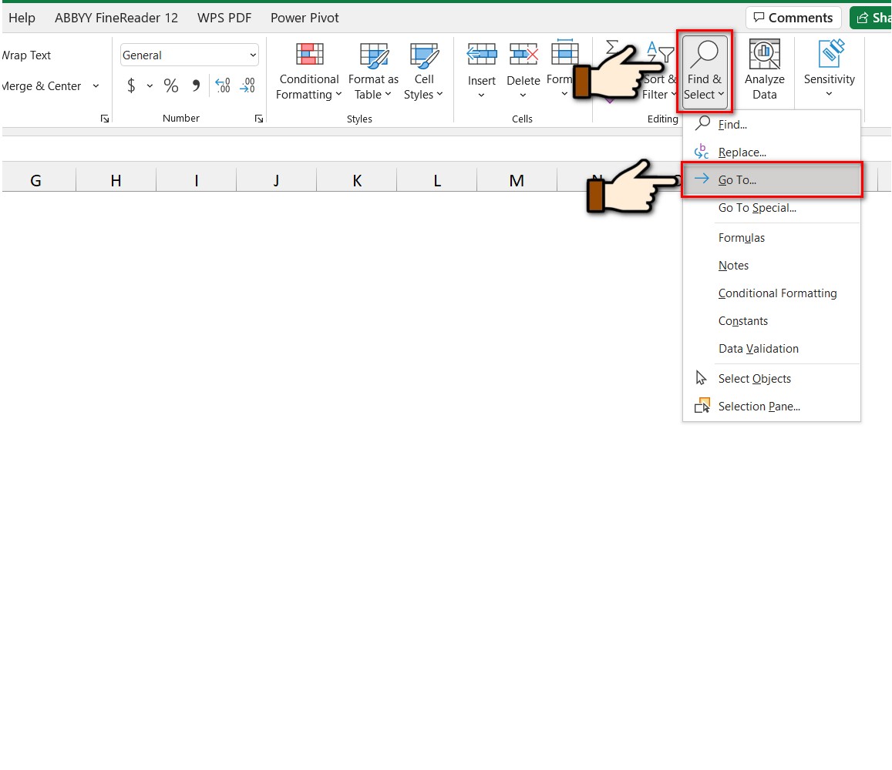Apply the comma style number format

(x=196, y=86)
